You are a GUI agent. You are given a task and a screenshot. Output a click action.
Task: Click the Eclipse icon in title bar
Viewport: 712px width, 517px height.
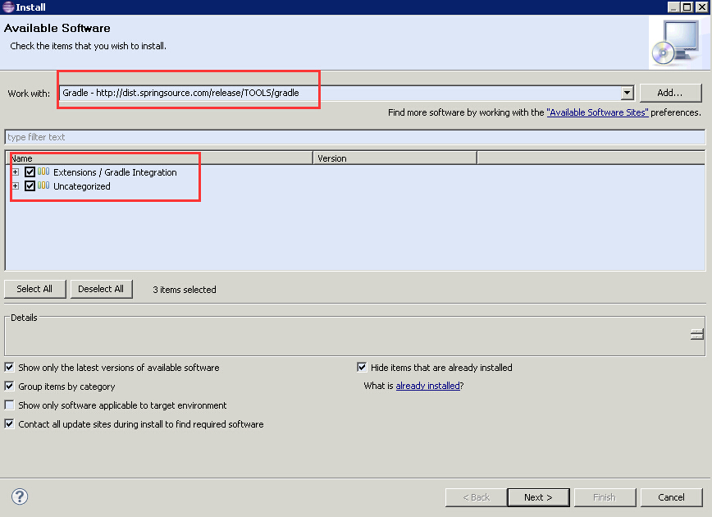pos(8,7)
